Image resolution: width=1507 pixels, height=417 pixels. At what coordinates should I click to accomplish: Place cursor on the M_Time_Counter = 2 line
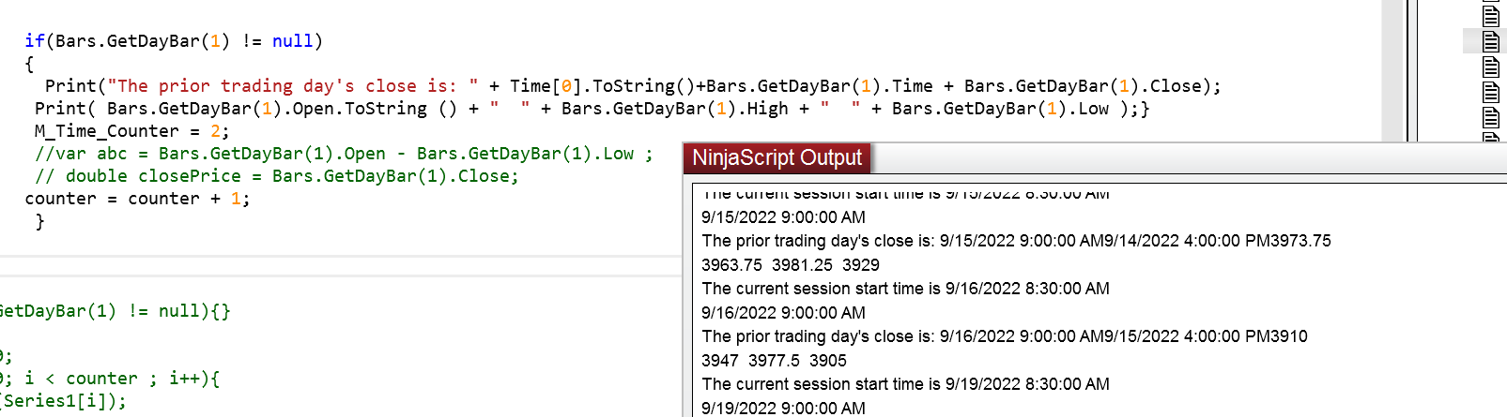point(131,131)
